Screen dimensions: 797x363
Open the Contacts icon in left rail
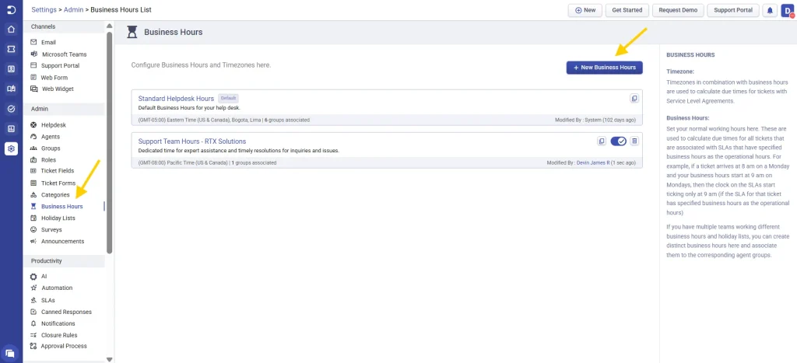tap(11, 69)
